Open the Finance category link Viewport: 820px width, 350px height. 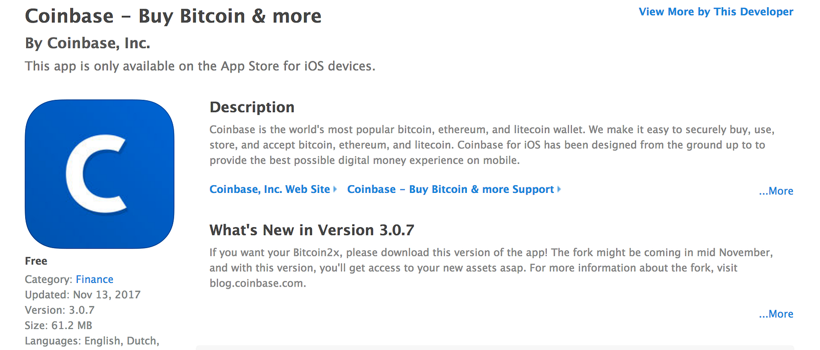tap(94, 279)
